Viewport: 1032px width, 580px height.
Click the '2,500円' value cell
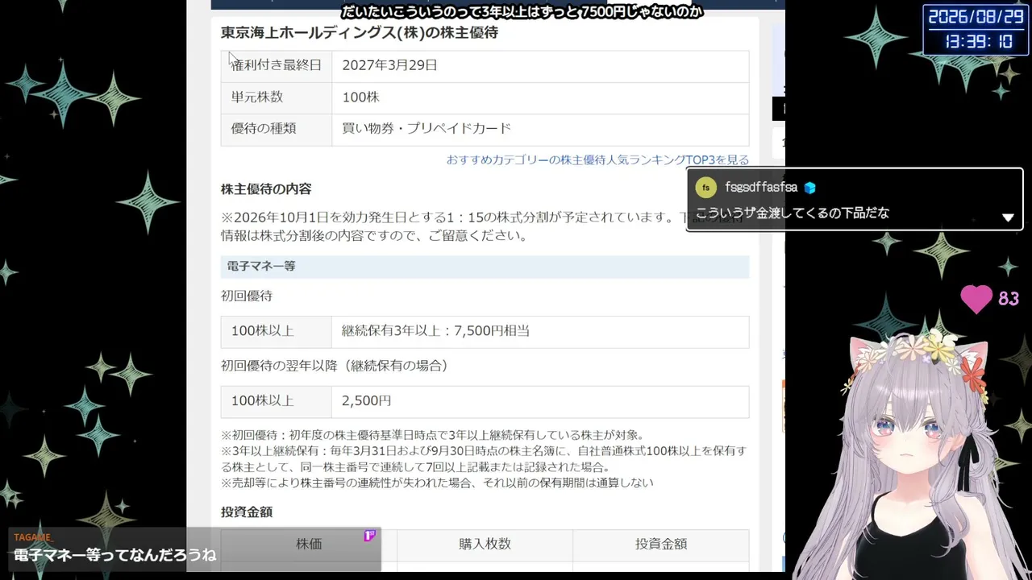540,401
